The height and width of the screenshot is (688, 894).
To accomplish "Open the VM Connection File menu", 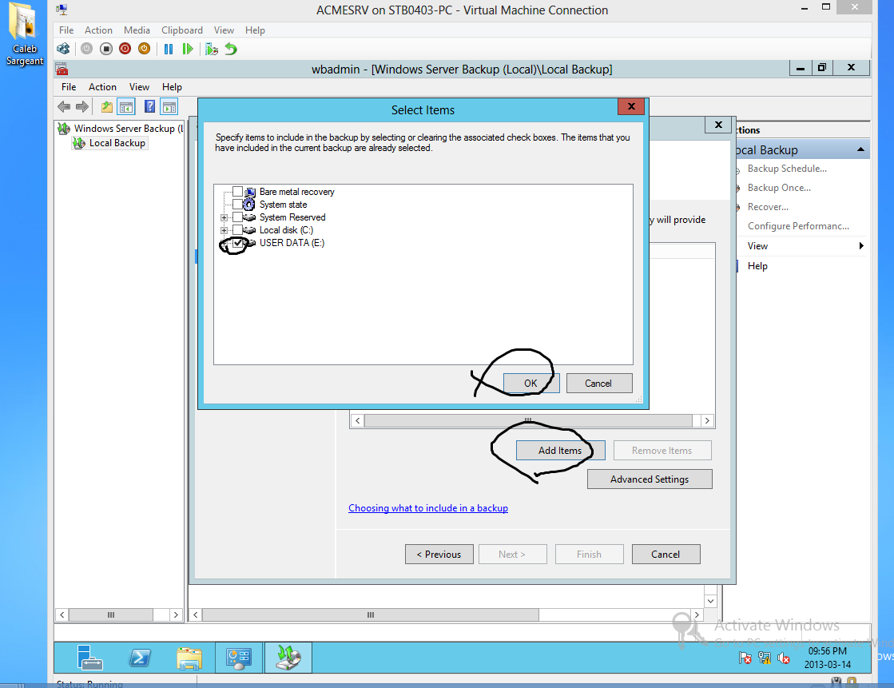I will click(x=66, y=30).
